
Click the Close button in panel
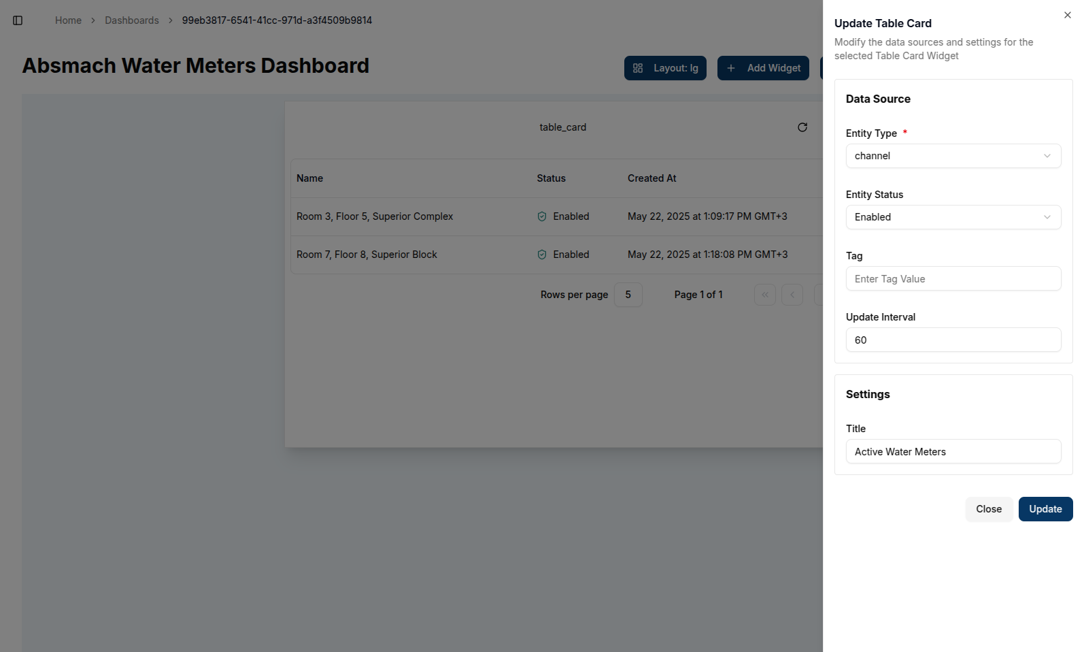click(x=988, y=509)
